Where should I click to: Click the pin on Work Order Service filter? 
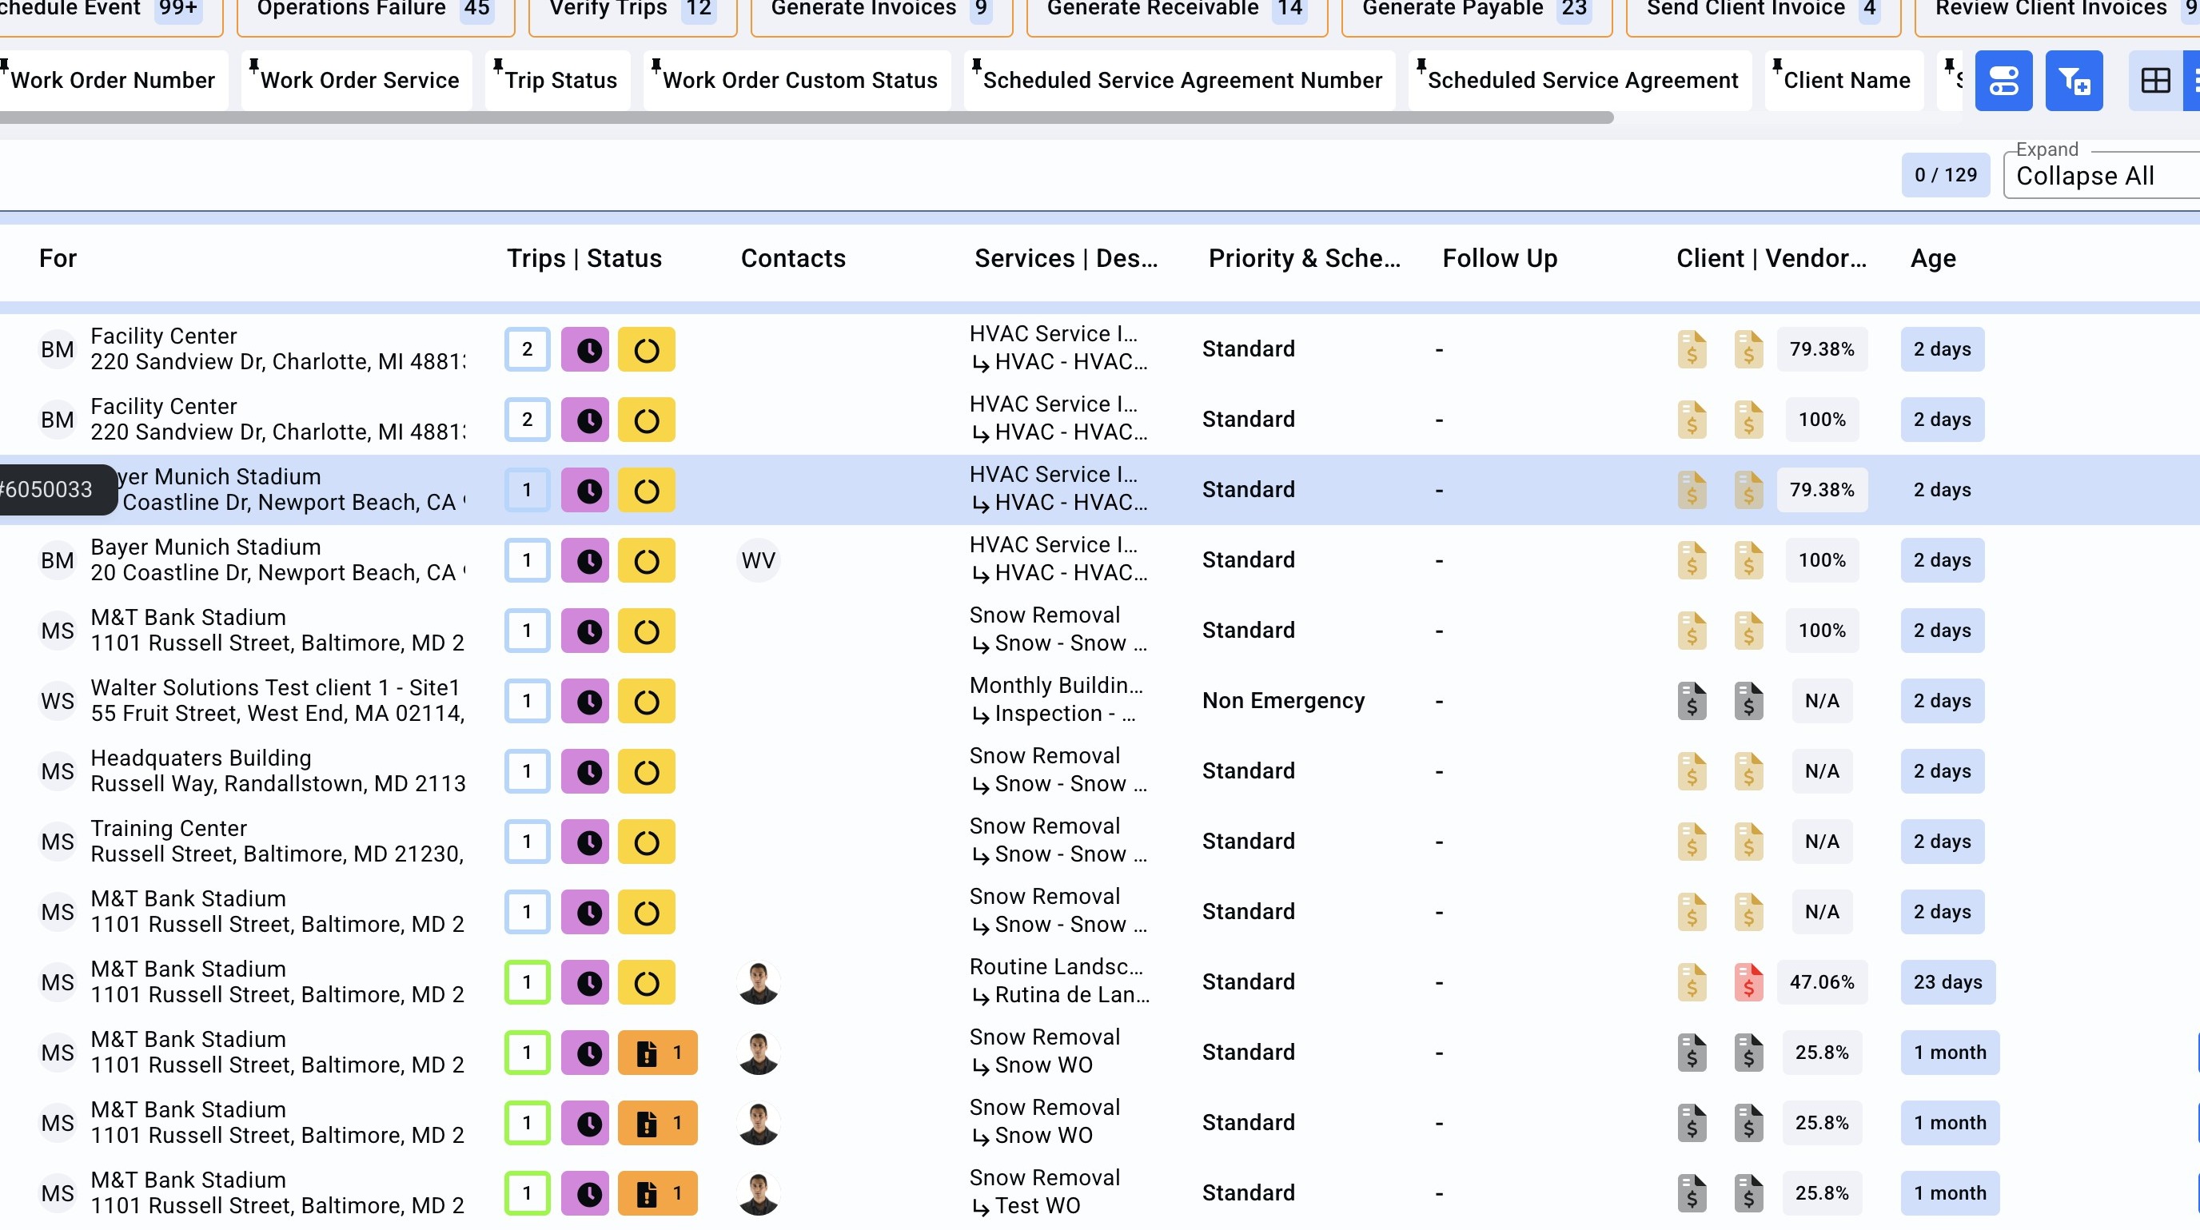pos(253,65)
